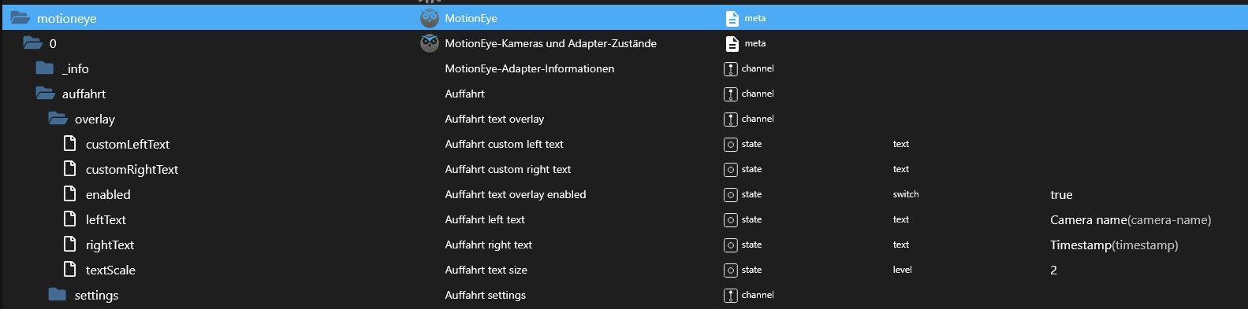The width and height of the screenshot is (1248, 309).
Task: Click the MotionEye owl icon in selected row
Action: (429, 18)
